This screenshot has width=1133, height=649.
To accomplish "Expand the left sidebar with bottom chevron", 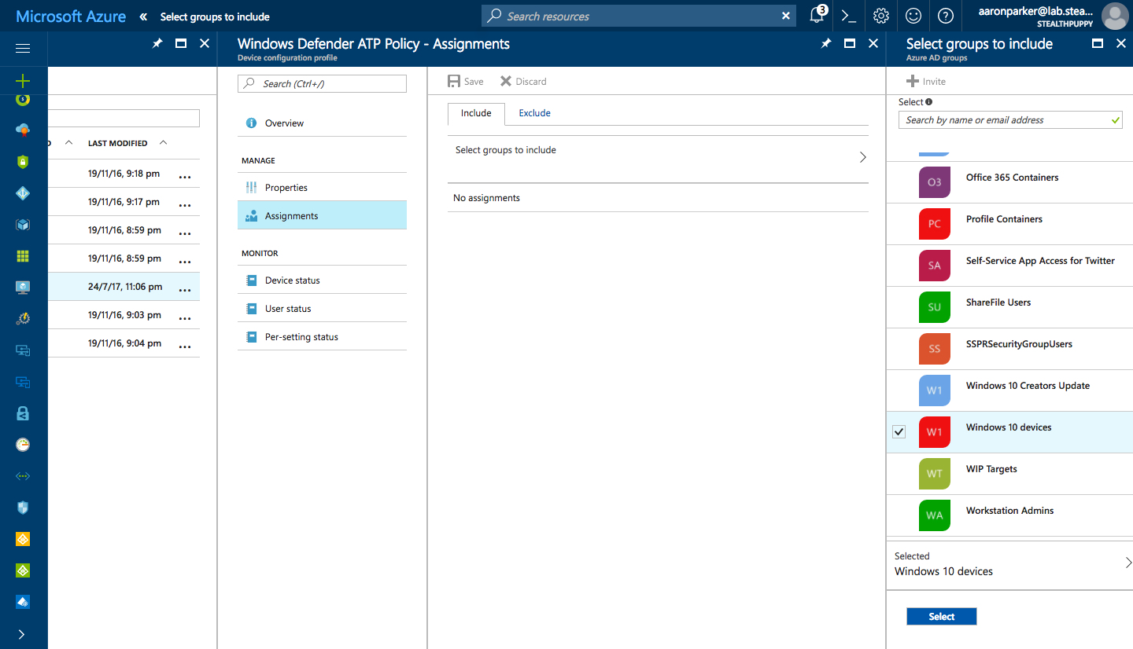I will pyautogui.click(x=22, y=634).
